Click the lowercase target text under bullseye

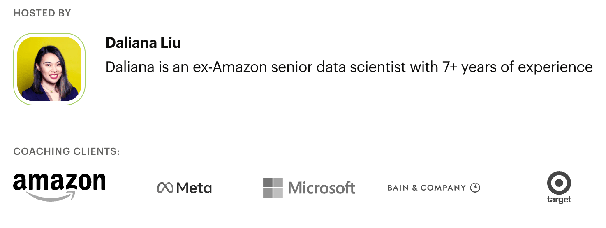[559, 200]
